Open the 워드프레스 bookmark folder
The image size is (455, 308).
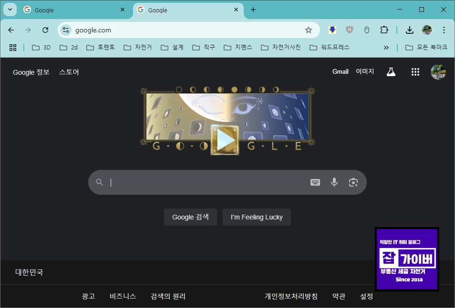click(330, 47)
